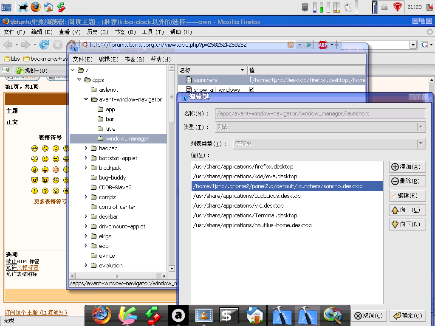435x326 pixels.
Task: Click the magnifier globe dock icon
Action: pos(333,315)
